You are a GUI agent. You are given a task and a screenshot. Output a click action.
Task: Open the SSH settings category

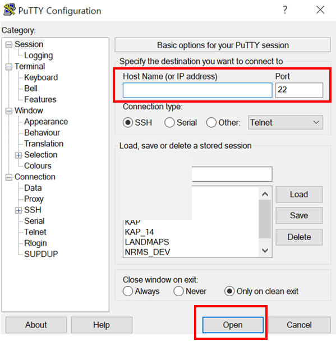click(x=33, y=210)
